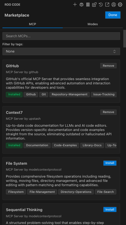
Task: Open the Roo Code settings gear
Action: 120,5
